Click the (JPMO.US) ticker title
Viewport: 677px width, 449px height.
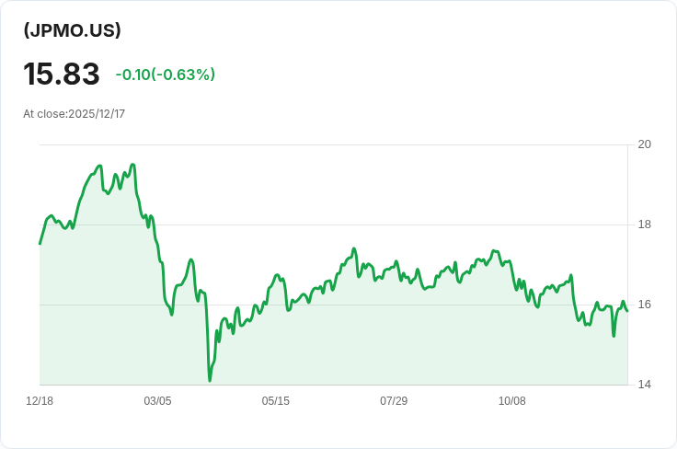[73, 30]
